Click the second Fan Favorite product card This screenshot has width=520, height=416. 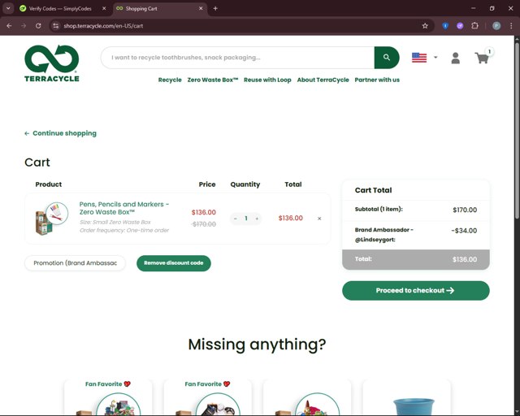208,397
